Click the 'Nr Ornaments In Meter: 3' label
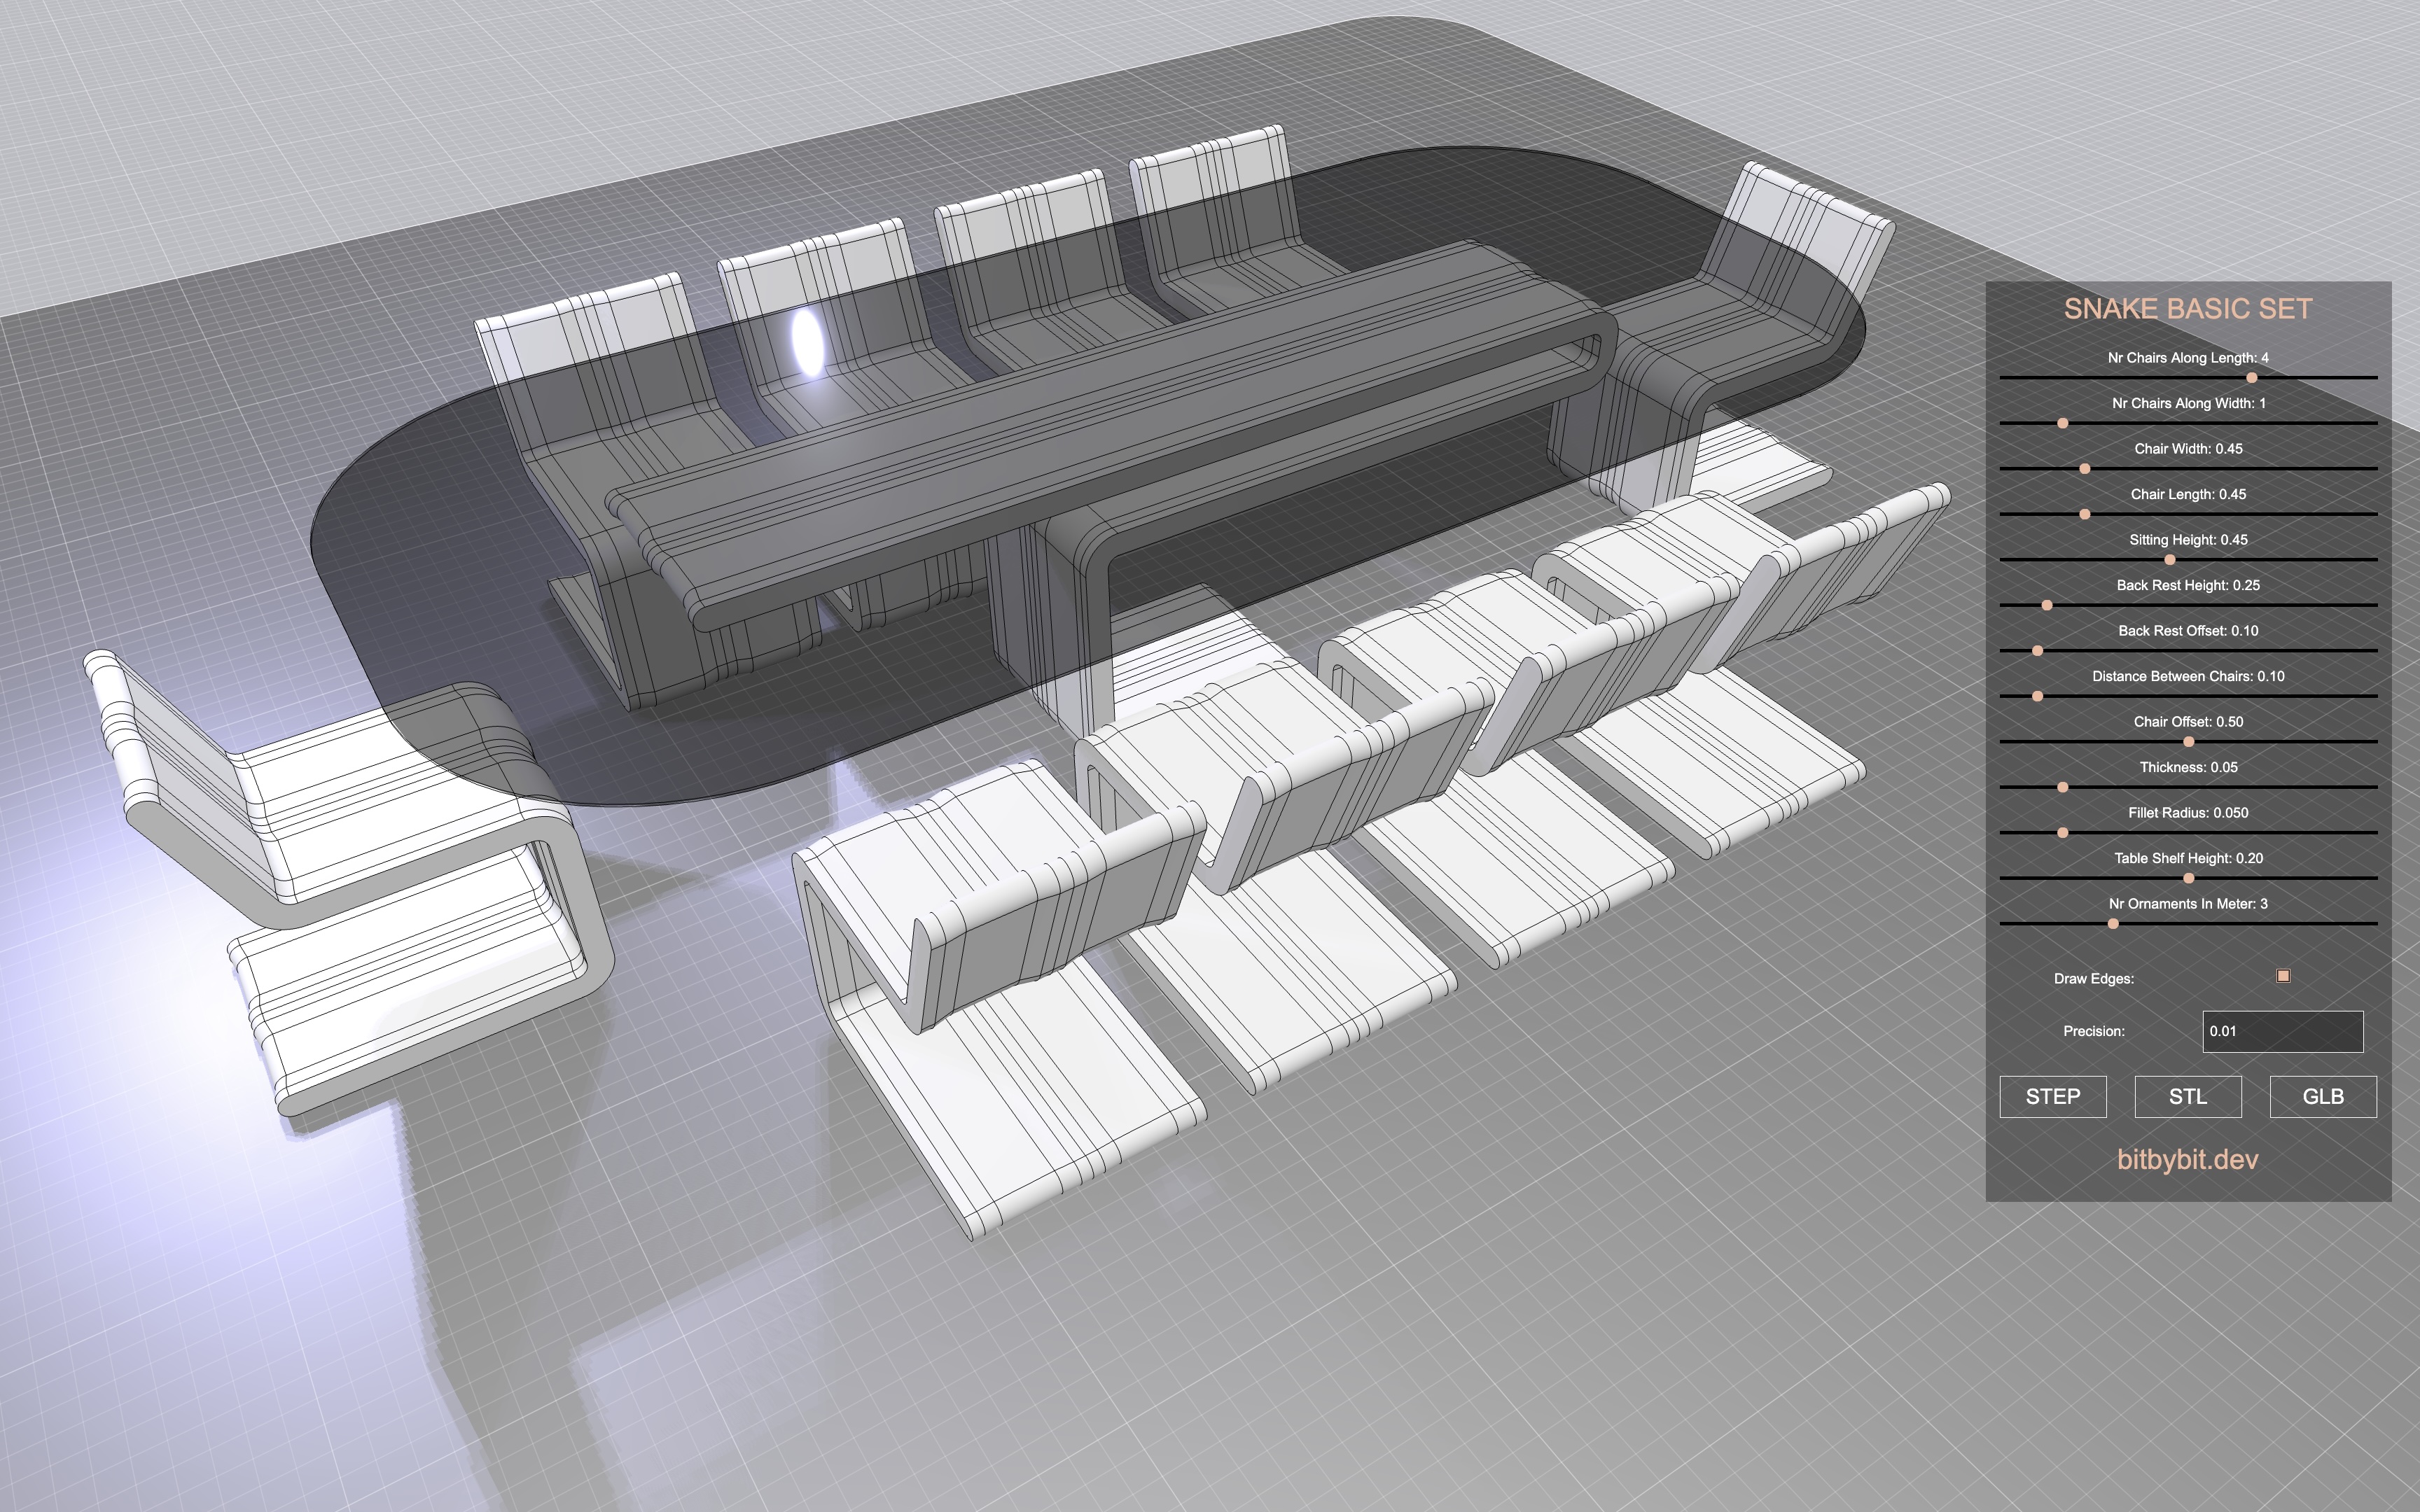Viewport: 2420px width, 1512px height. [x=2188, y=904]
